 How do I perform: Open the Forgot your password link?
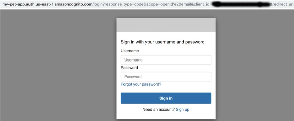pyautogui.click(x=141, y=84)
